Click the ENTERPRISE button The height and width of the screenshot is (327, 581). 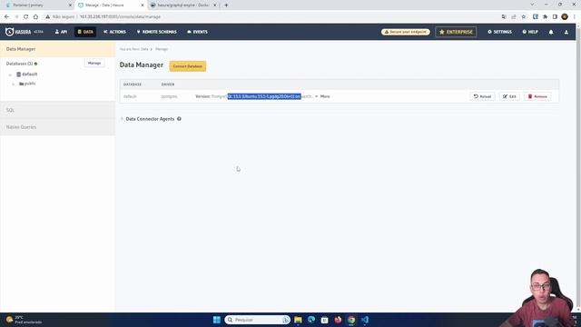(x=456, y=32)
